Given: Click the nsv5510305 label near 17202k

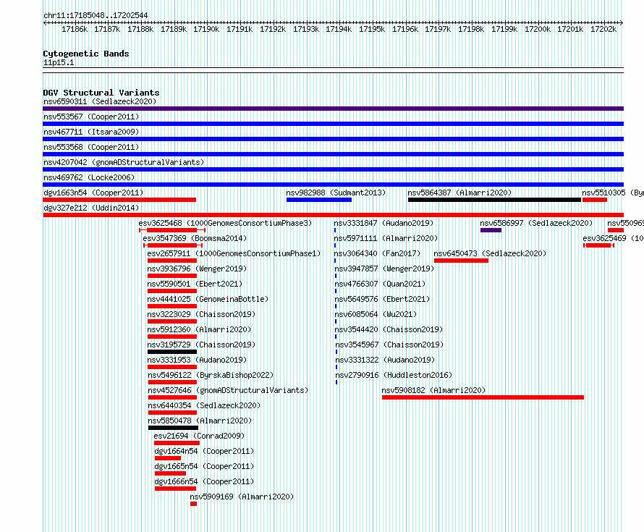Looking at the screenshot, I should (613, 193).
